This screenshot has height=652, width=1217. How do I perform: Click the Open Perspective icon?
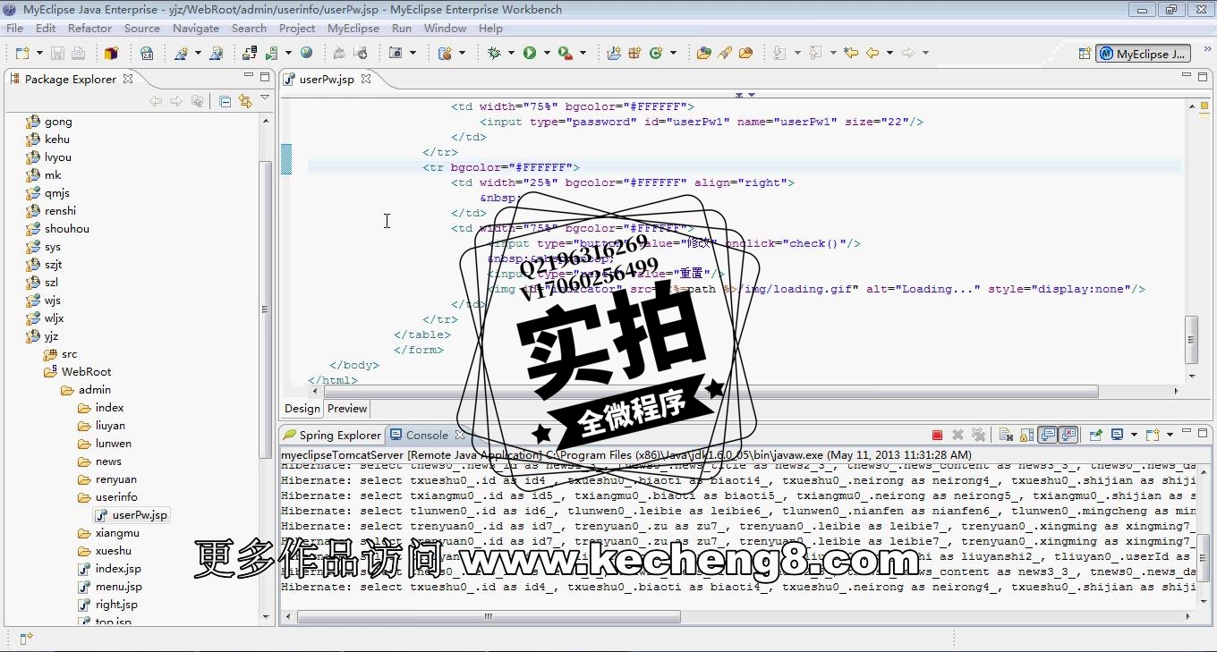click(x=1085, y=54)
